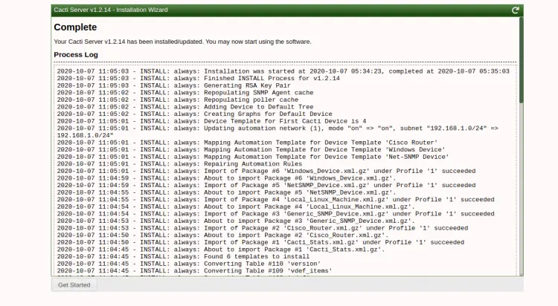Image resolution: width=558 pixels, height=306 pixels.
Task: Click the 'About to import Package #2' line
Action: coord(222,235)
